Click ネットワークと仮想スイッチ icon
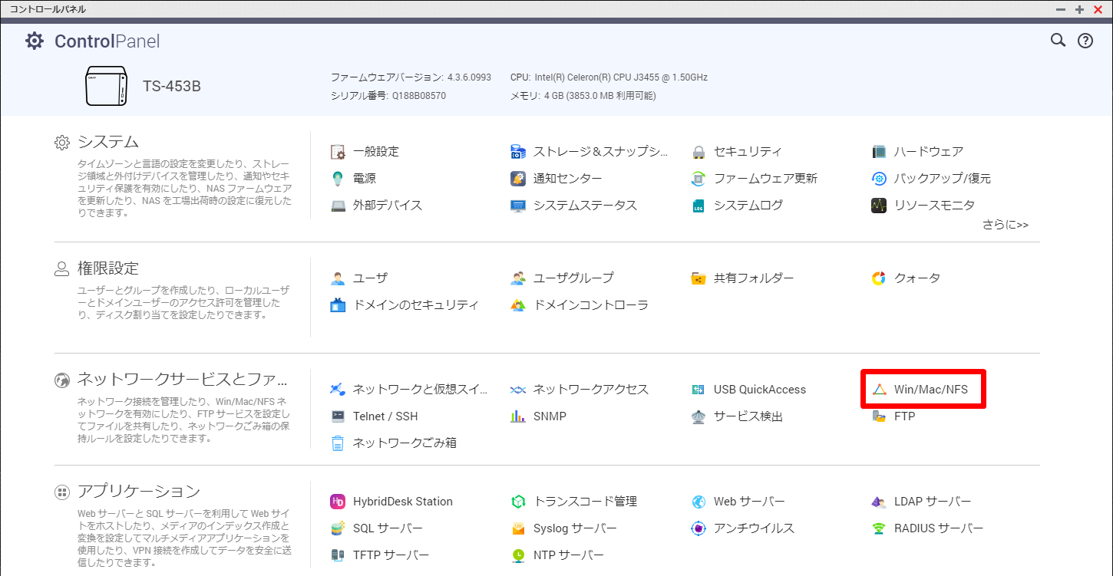The width and height of the screenshot is (1113, 576). 338,390
